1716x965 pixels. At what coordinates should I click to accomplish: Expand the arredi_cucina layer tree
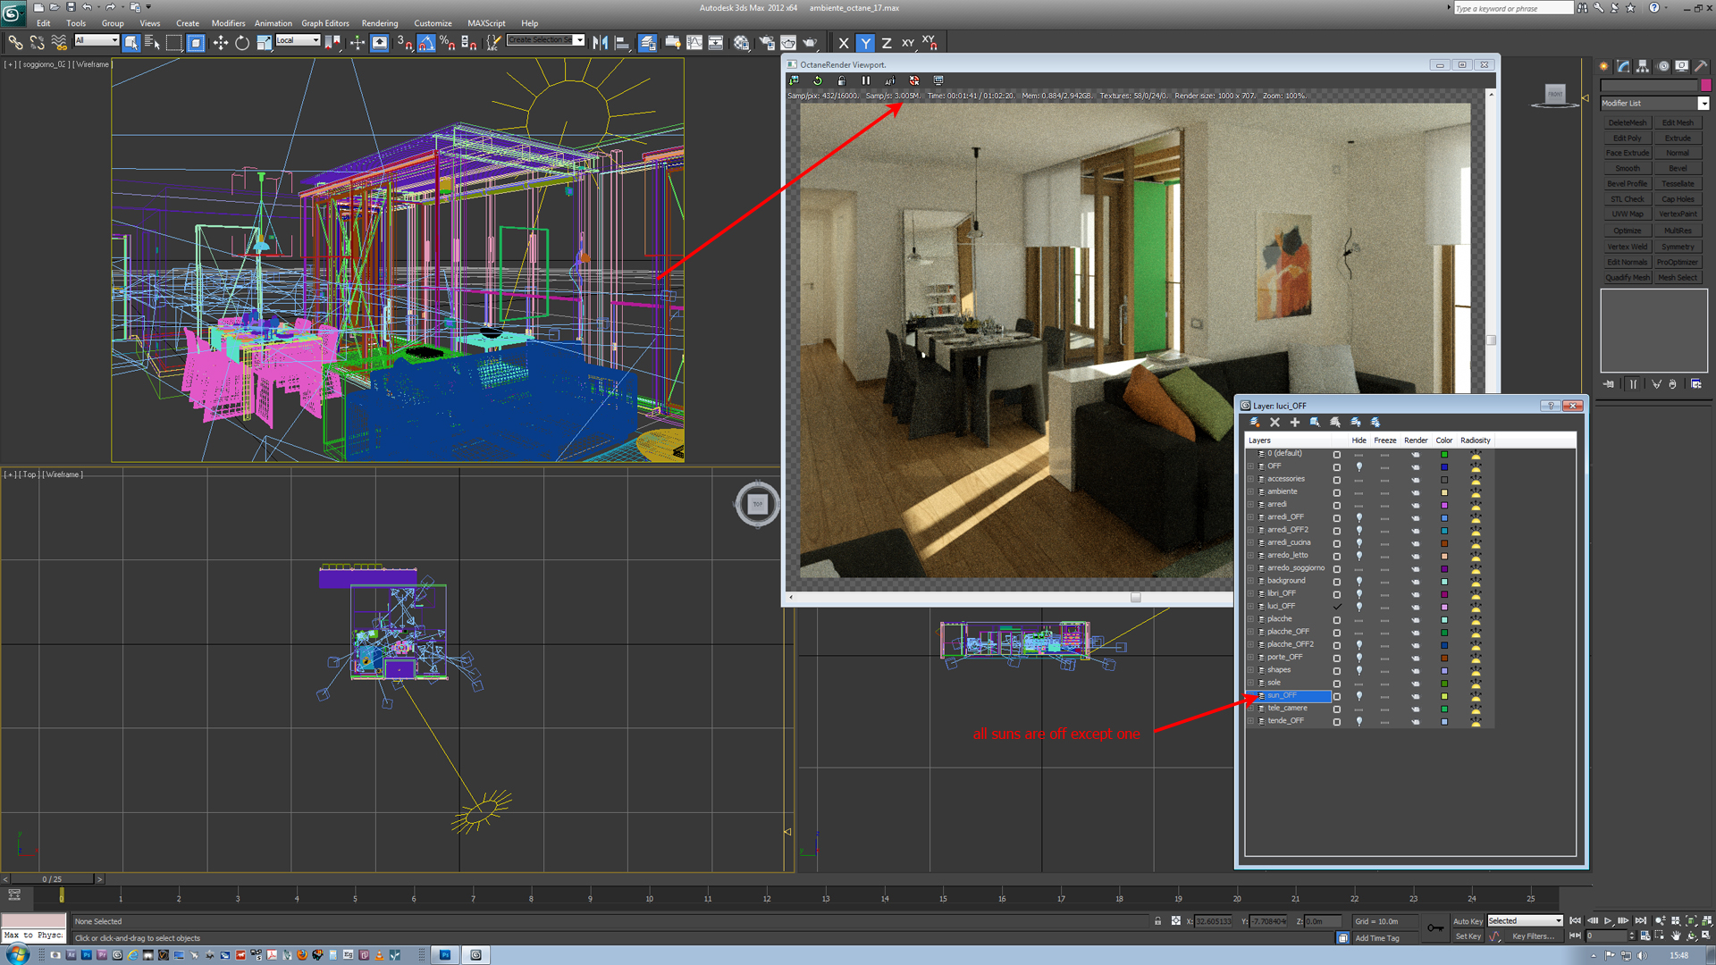coord(1251,543)
